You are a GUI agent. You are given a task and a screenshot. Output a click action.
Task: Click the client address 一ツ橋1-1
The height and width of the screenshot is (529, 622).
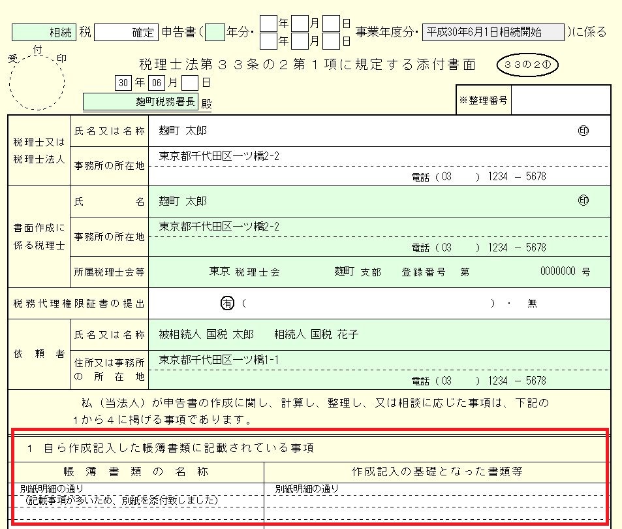click(219, 360)
